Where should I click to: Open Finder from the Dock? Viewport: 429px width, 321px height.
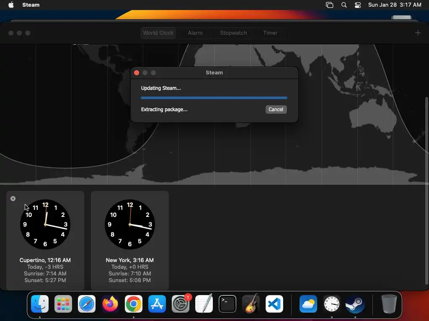pos(40,304)
